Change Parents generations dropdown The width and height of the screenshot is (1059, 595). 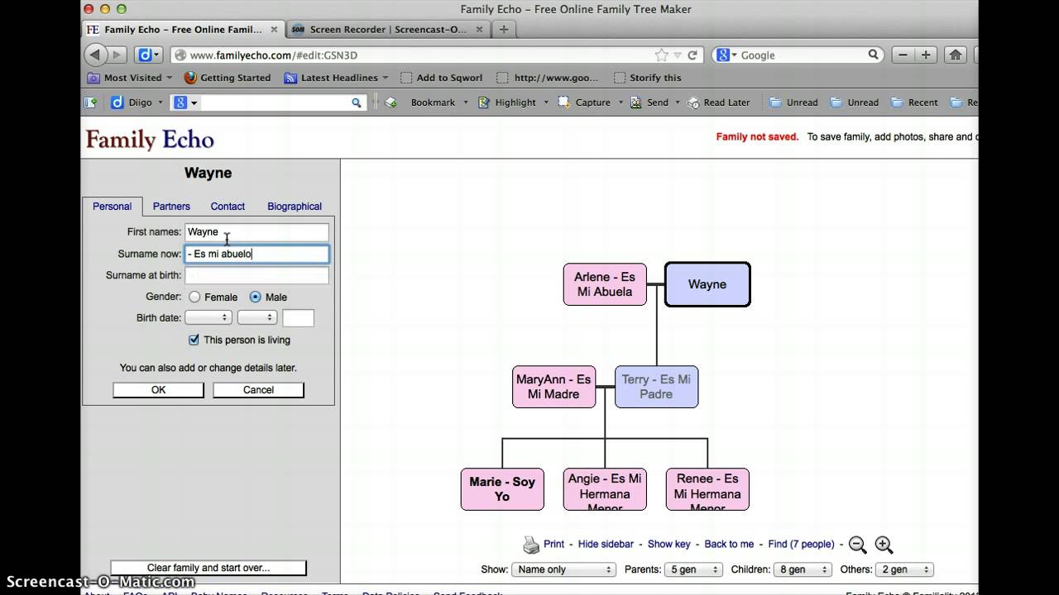click(x=695, y=569)
